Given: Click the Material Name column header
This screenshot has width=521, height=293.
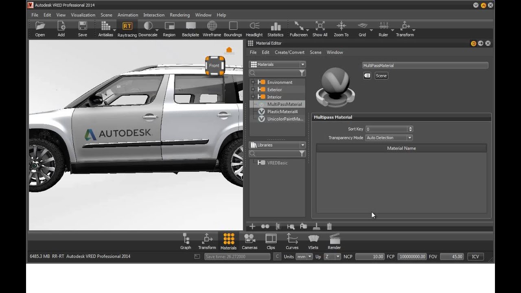Looking at the screenshot, I should (x=401, y=149).
